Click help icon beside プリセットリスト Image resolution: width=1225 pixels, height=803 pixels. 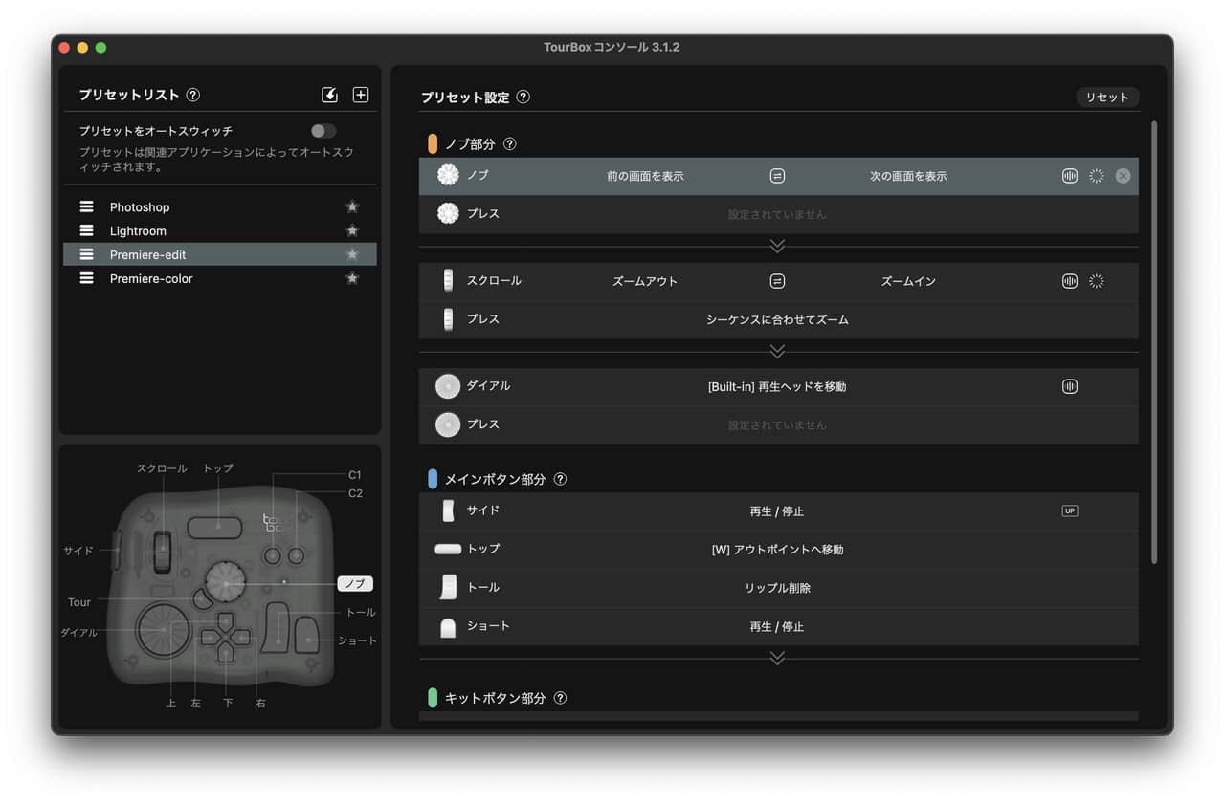click(x=193, y=95)
